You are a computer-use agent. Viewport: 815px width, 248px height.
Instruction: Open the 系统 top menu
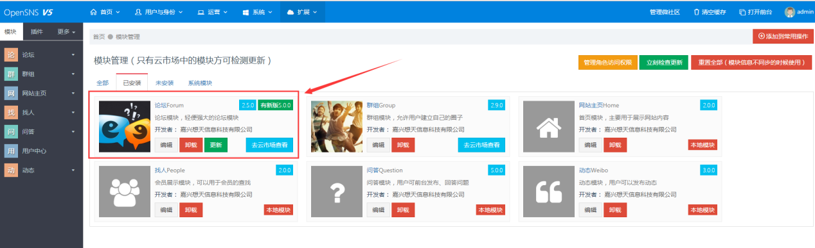(x=258, y=12)
